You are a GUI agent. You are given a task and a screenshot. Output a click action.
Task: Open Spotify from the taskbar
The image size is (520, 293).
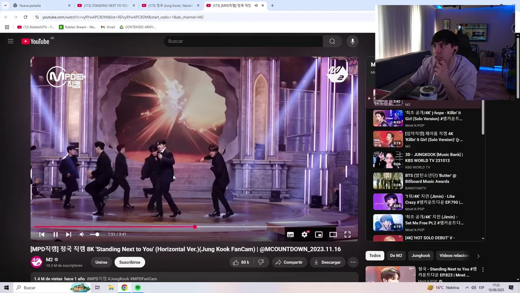pos(138,288)
